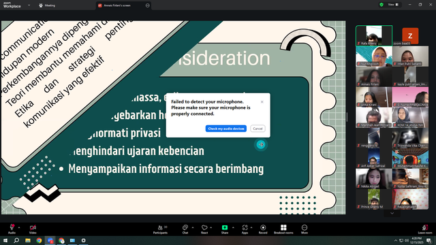Open Windows taskbar search
The width and height of the screenshot is (436, 245).
click(x=16, y=240)
